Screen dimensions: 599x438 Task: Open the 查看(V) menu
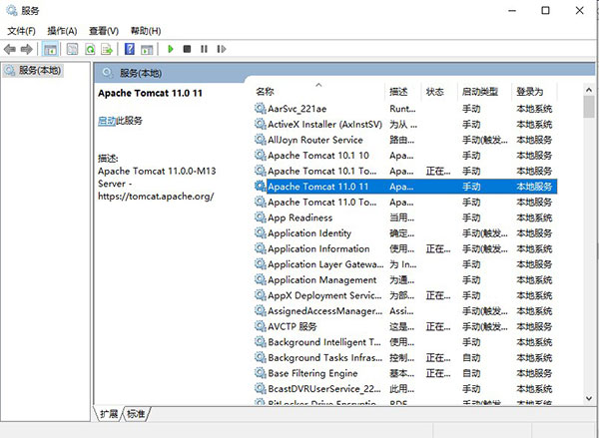[104, 31]
